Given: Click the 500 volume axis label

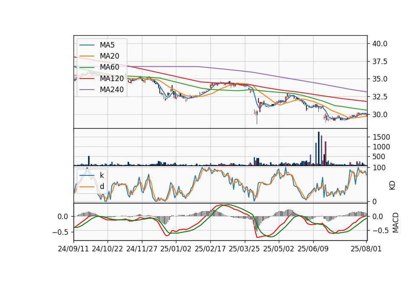Looking at the screenshot, I should pyautogui.click(x=379, y=157).
